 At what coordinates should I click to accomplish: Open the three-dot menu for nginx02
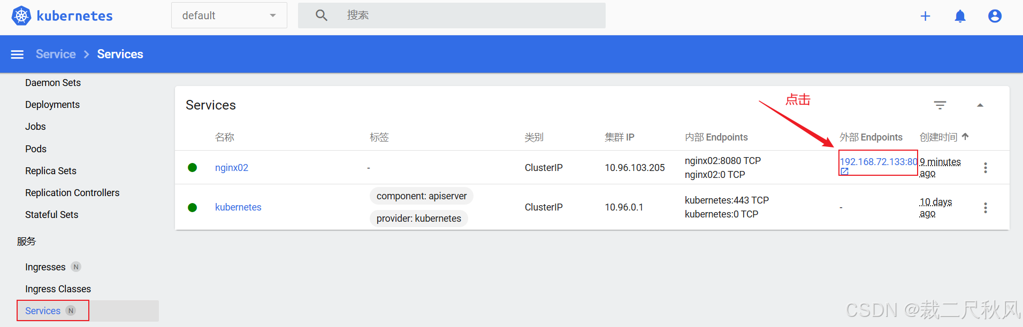click(986, 168)
